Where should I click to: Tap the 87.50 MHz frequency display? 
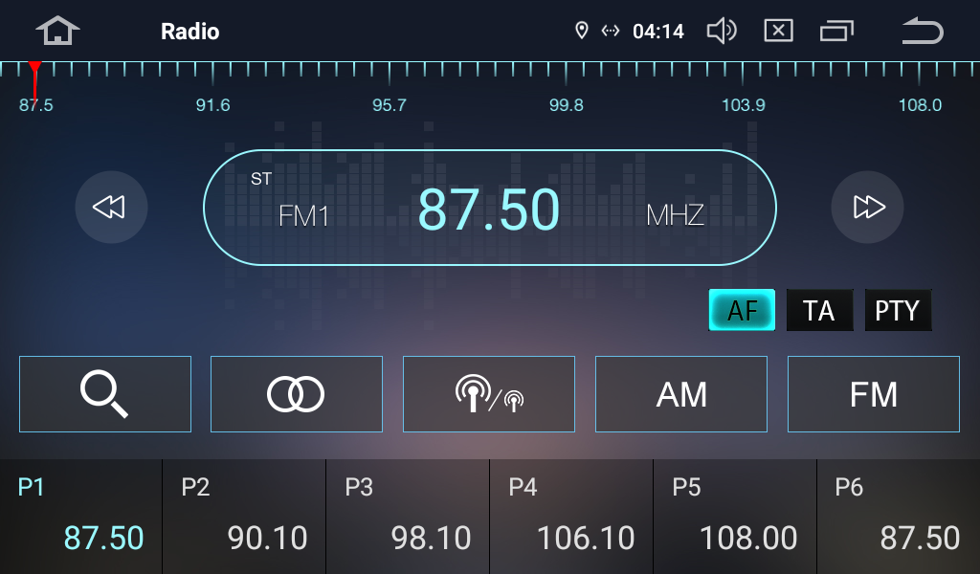489,208
